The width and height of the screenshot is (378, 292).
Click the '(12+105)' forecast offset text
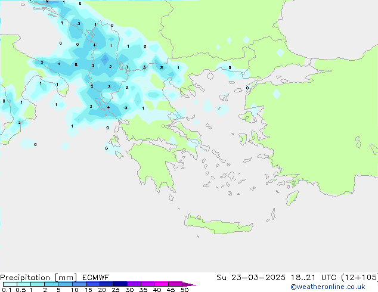click(360, 278)
